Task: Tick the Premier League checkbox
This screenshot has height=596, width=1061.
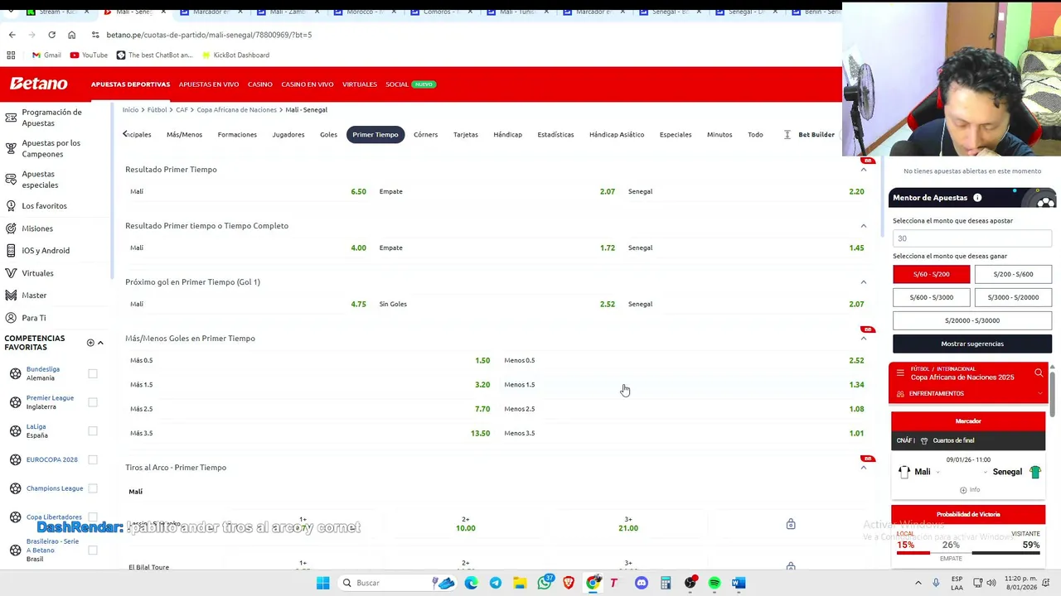Action: (x=93, y=402)
